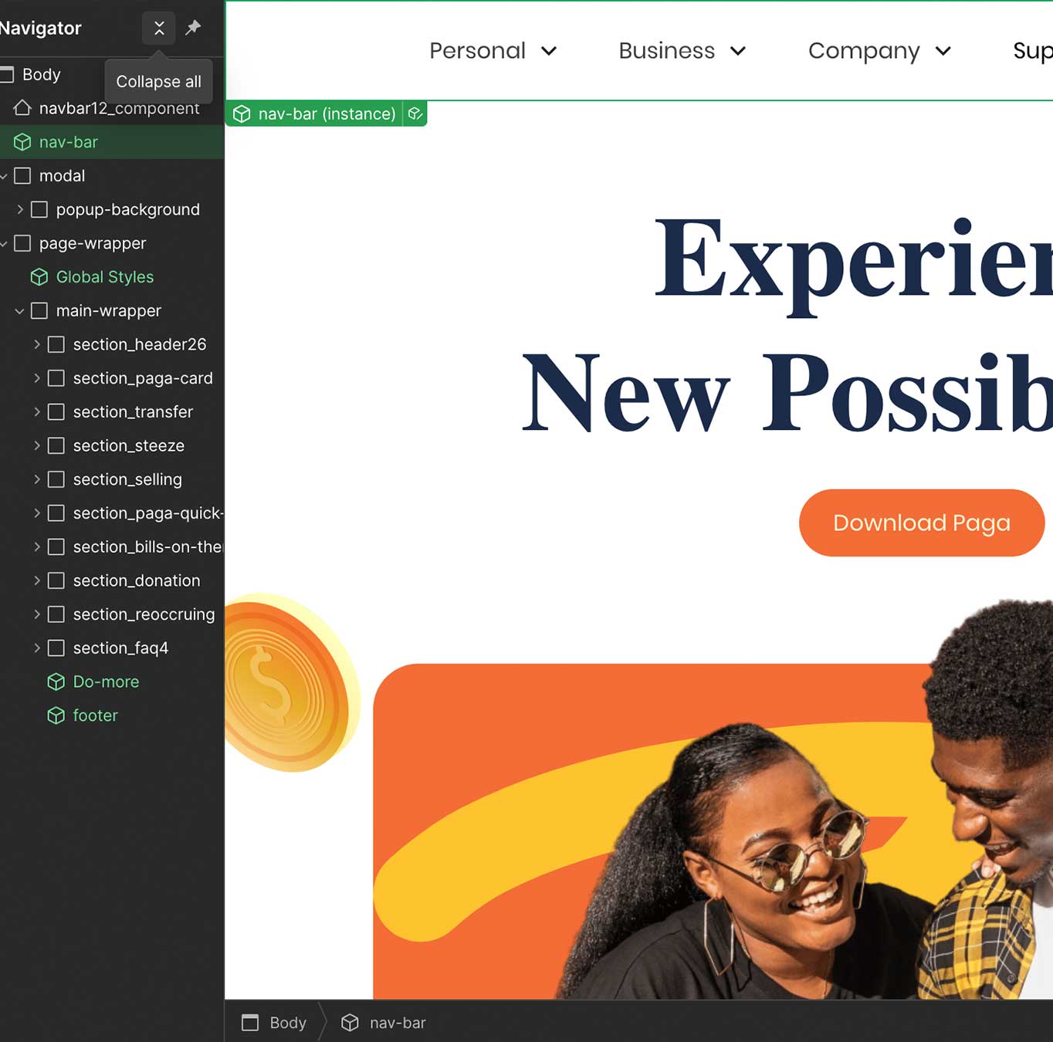1053x1042 pixels.
Task: Click the section_steeze box icon
Action: pos(56,445)
